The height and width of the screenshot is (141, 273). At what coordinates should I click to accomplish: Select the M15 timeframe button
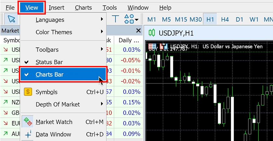pos(181,19)
